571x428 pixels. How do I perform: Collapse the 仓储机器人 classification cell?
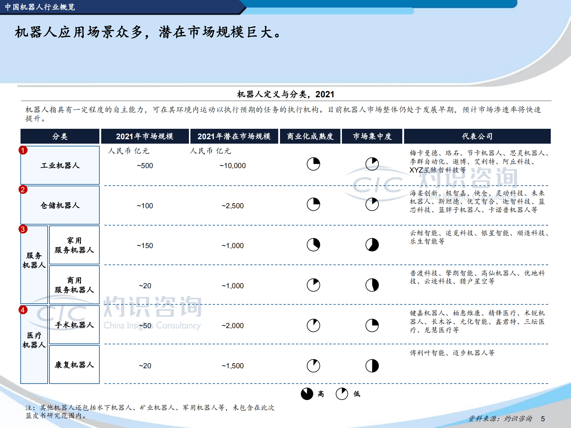pos(60,205)
